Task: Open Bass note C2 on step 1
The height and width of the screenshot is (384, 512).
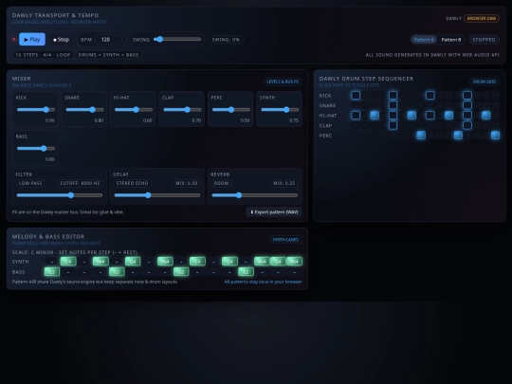Action: coord(52,272)
